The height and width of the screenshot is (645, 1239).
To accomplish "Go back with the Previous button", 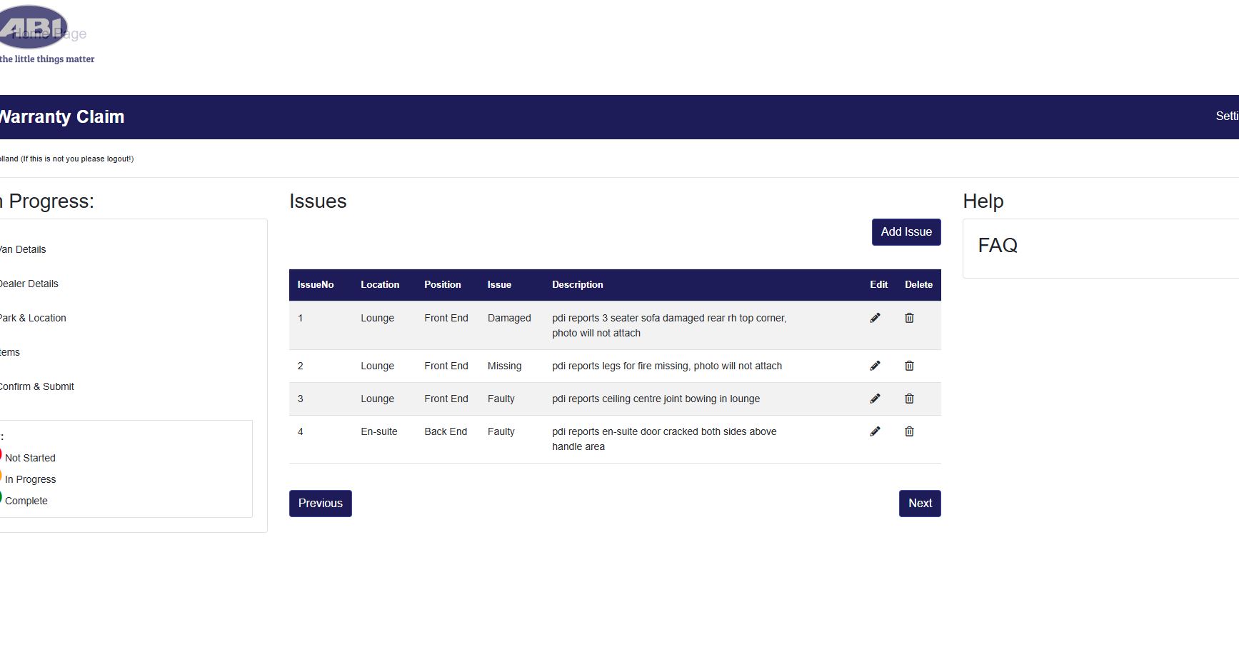I will 320,504.
